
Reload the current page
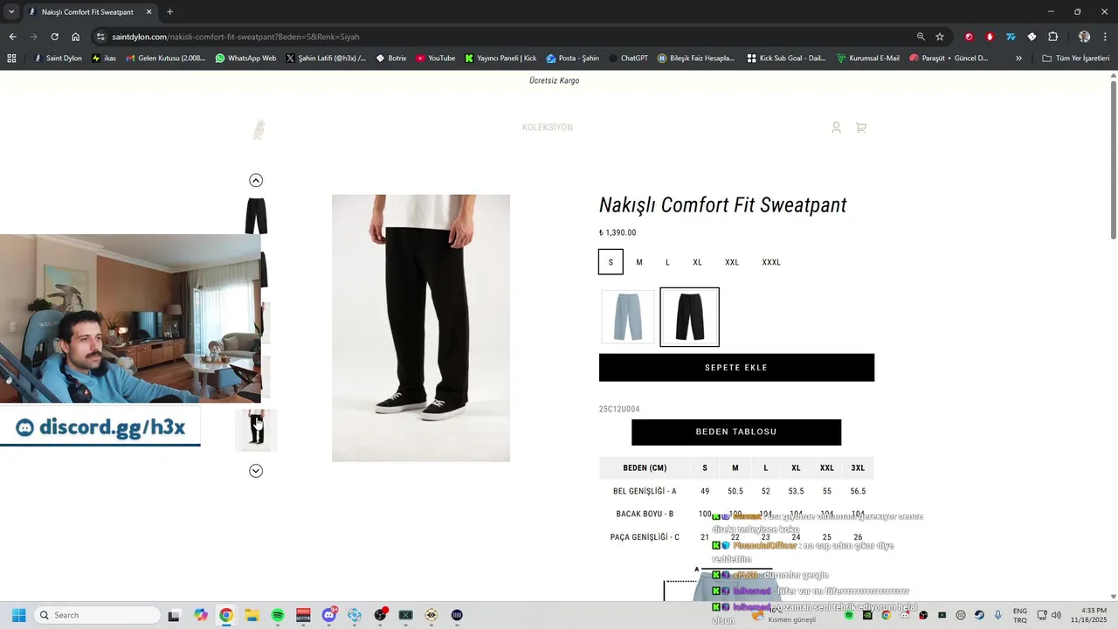point(54,37)
